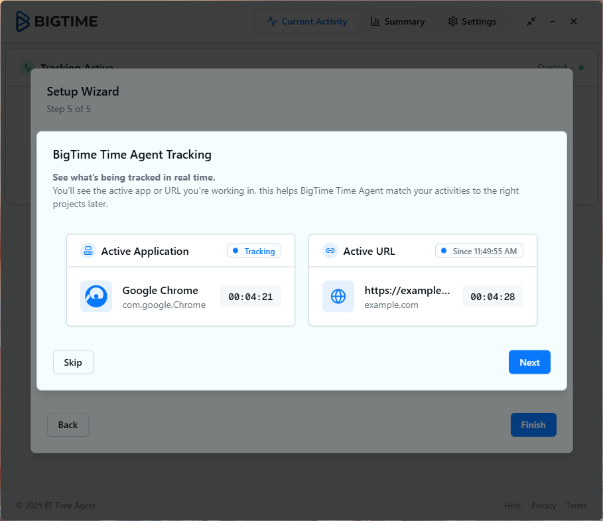Click the Google Chrome app icon
The width and height of the screenshot is (603, 521).
[x=96, y=296]
